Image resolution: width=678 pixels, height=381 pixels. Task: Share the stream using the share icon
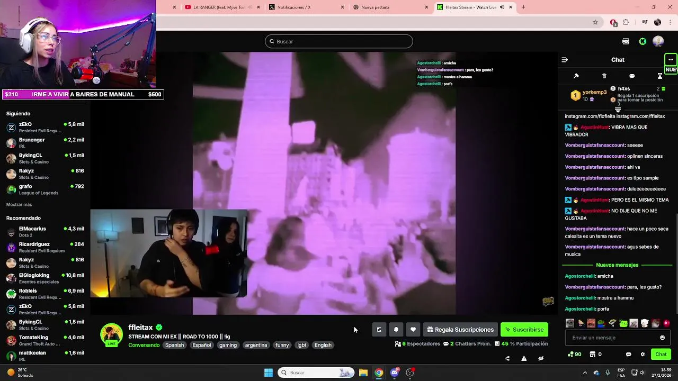tap(507, 358)
